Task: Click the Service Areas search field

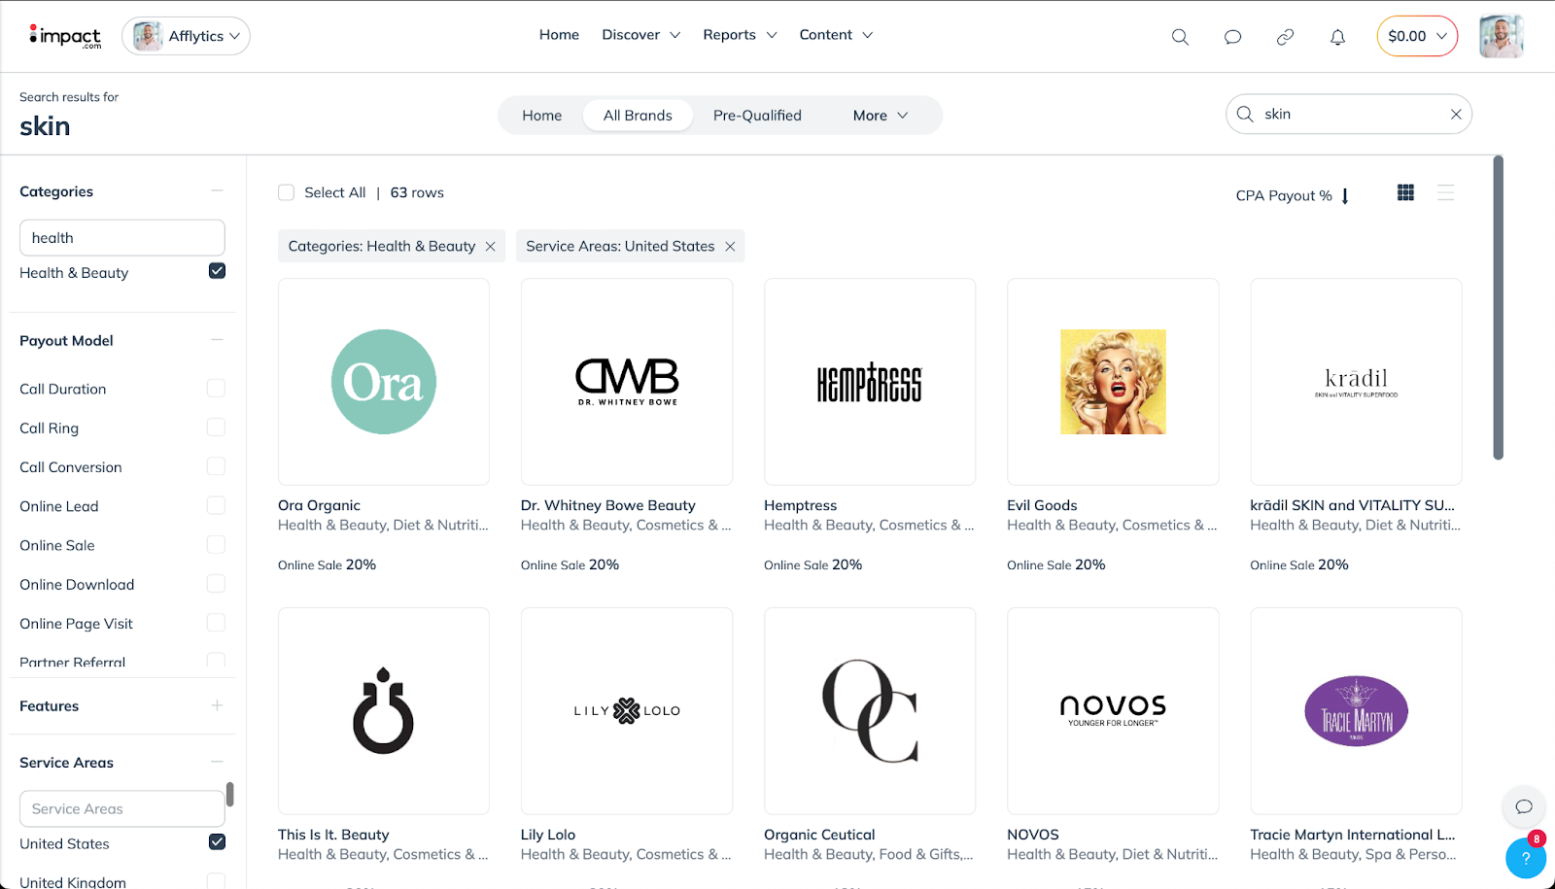Action: click(x=122, y=808)
